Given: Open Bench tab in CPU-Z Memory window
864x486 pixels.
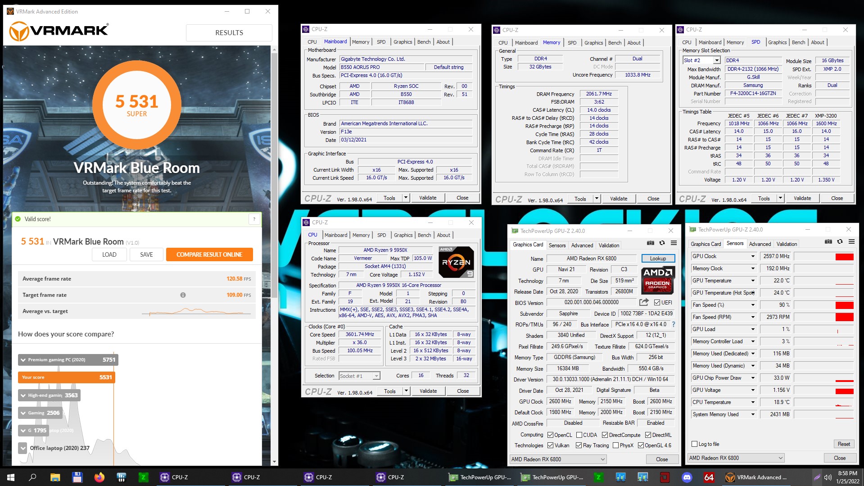Looking at the screenshot, I should pyautogui.click(x=615, y=43).
